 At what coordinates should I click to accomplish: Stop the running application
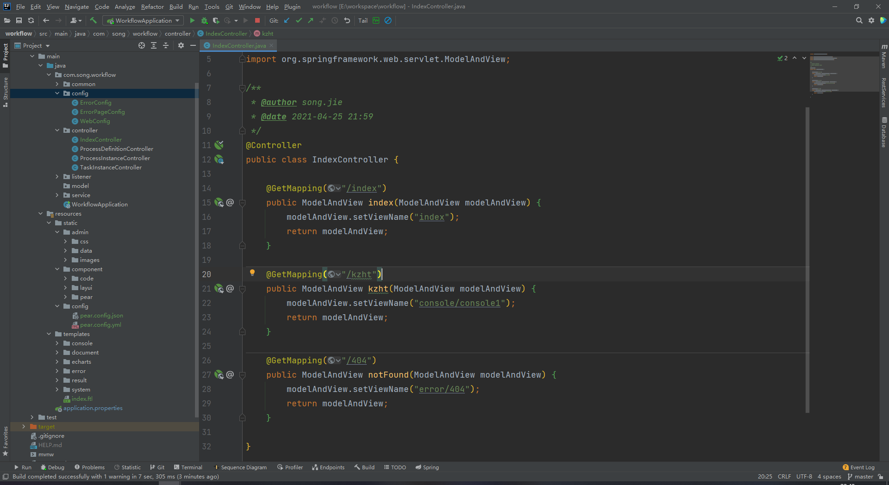pyautogui.click(x=257, y=20)
